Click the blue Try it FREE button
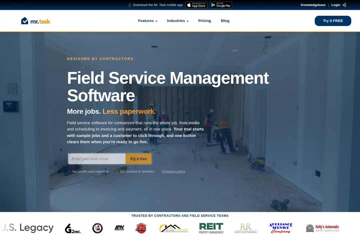This screenshot has width=360, height=250. (333, 21)
